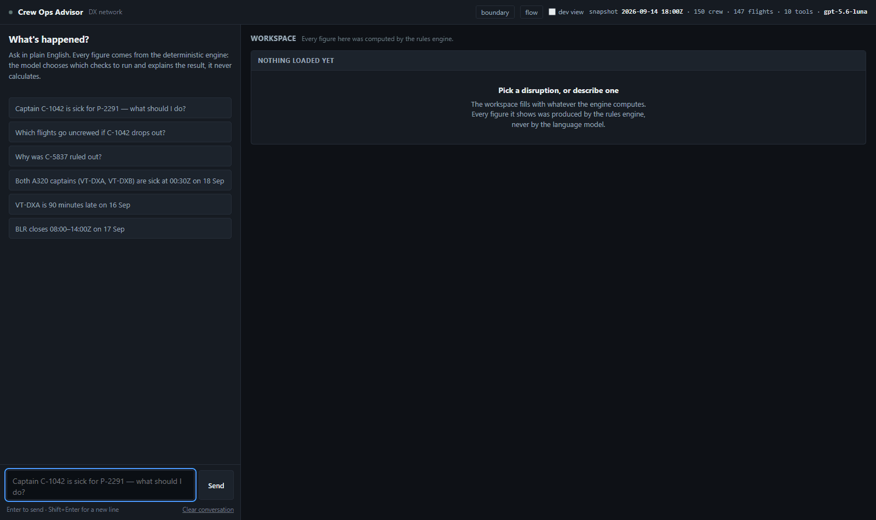This screenshot has height=520, width=876.
Task: Click the Crew Ops Advisor title
Action: 50,12
